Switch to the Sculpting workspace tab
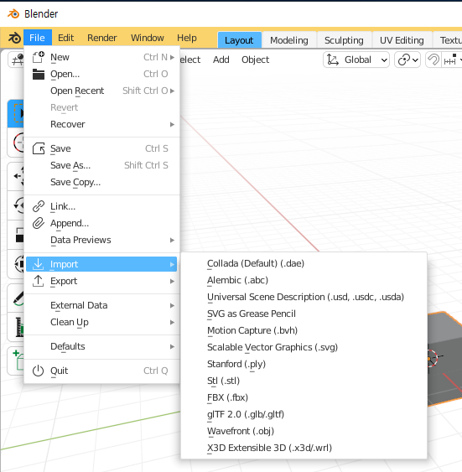The image size is (462, 472). tap(344, 40)
